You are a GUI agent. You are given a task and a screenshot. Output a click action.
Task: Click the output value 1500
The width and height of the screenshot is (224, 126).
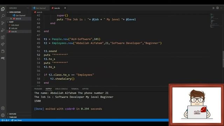pyautogui.click(x=37, y=101)
